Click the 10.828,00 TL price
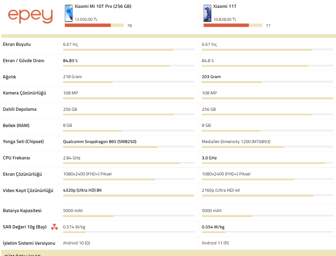The height and width of the screenshot is (256, 336). pyautogui.click(x=225, y=19)
